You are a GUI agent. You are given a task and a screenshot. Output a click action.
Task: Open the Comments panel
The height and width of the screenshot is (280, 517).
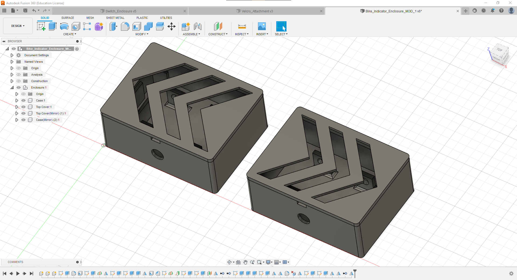coord(15,262)
